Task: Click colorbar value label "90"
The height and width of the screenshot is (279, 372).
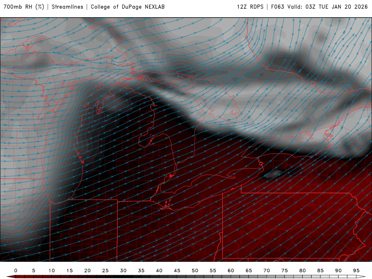Action: (338, 271)
